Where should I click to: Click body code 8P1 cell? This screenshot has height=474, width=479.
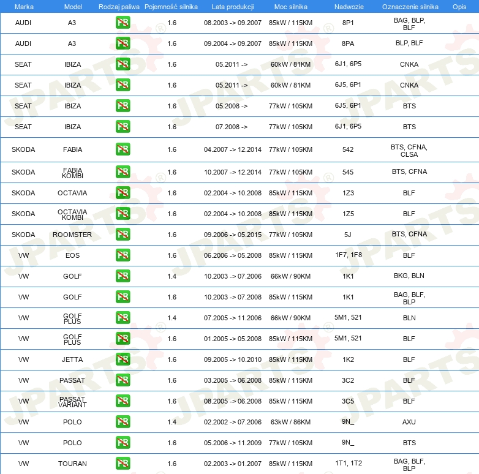[348, 23]
